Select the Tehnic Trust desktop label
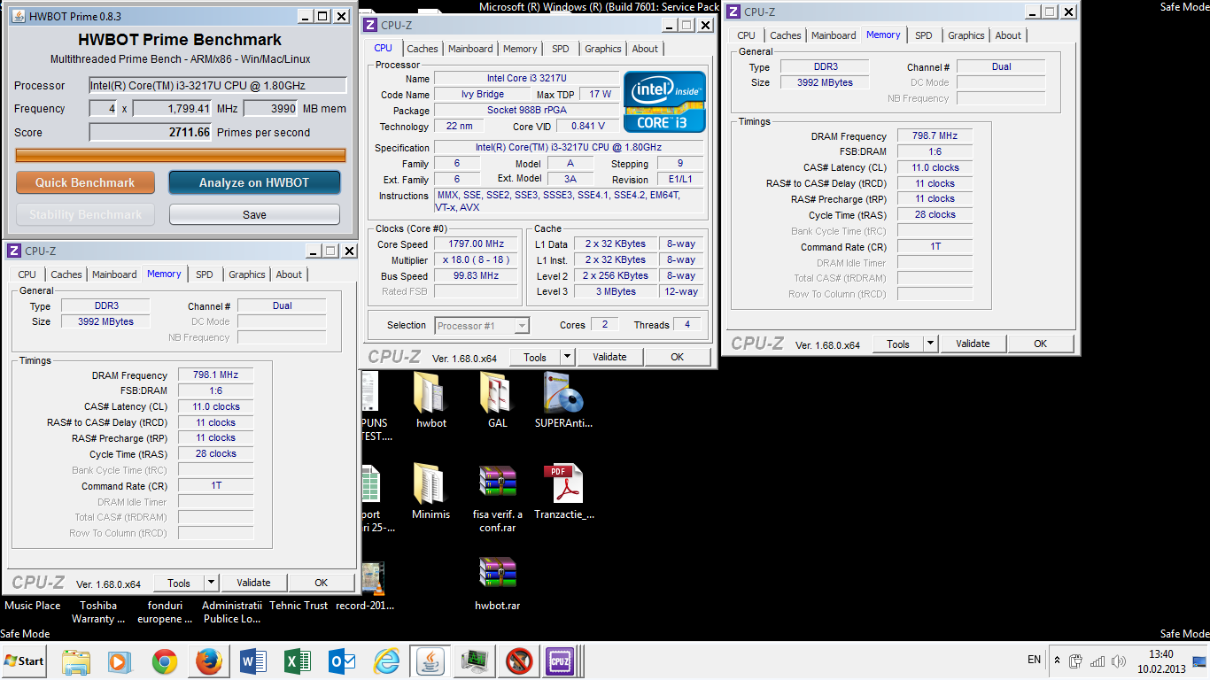1210x680 pixels. tap(299, 606)
